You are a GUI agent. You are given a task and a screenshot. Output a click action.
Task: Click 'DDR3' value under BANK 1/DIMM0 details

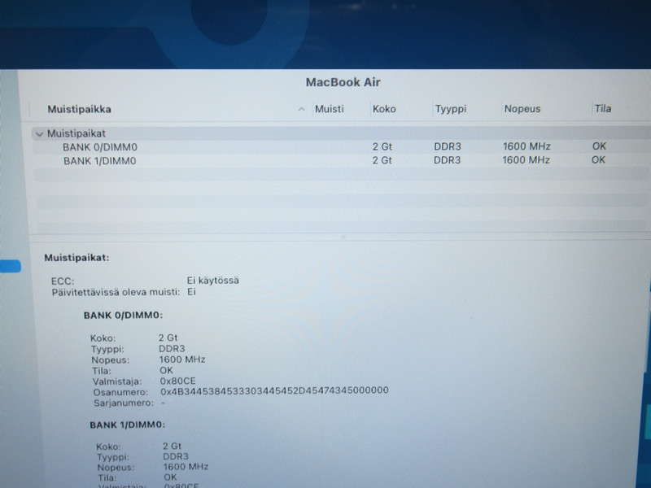pos(176,456)
